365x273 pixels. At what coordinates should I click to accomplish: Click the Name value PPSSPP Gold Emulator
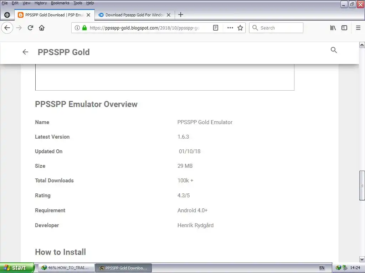pos(205,122)
